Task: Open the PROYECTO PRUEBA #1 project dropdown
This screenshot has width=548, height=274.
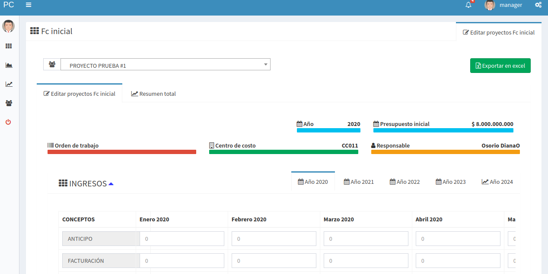Action: 165,65
